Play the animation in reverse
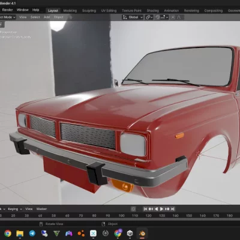Screen dimensions: 240x240 [157, 209]
